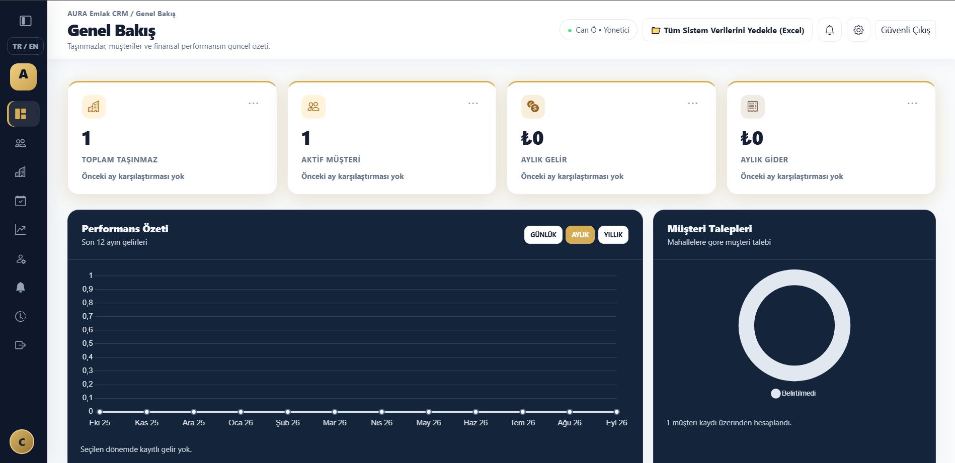The height and width of the screenshot is (463, 955).
Task: Click the Güvenli Çıkış button
Action: pos(906,30)
